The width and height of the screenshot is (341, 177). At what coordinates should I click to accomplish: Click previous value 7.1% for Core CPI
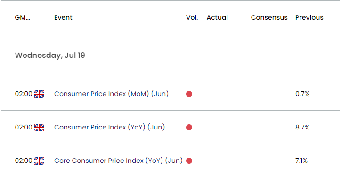coord(301,161)
